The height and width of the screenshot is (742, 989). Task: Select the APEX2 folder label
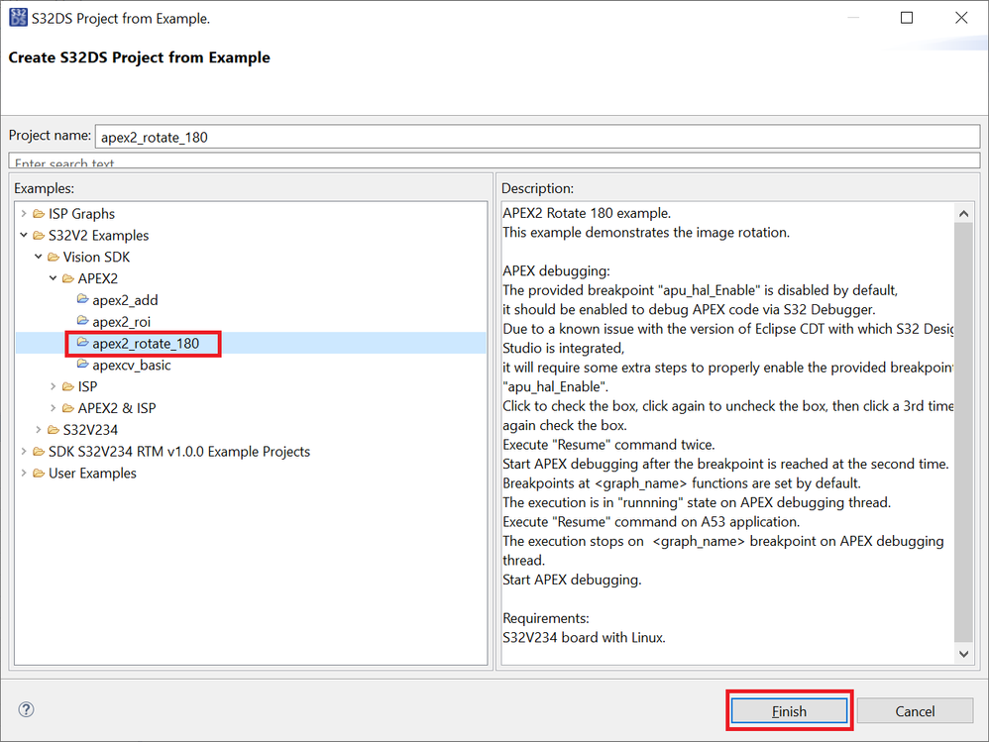tap(98, 278)
